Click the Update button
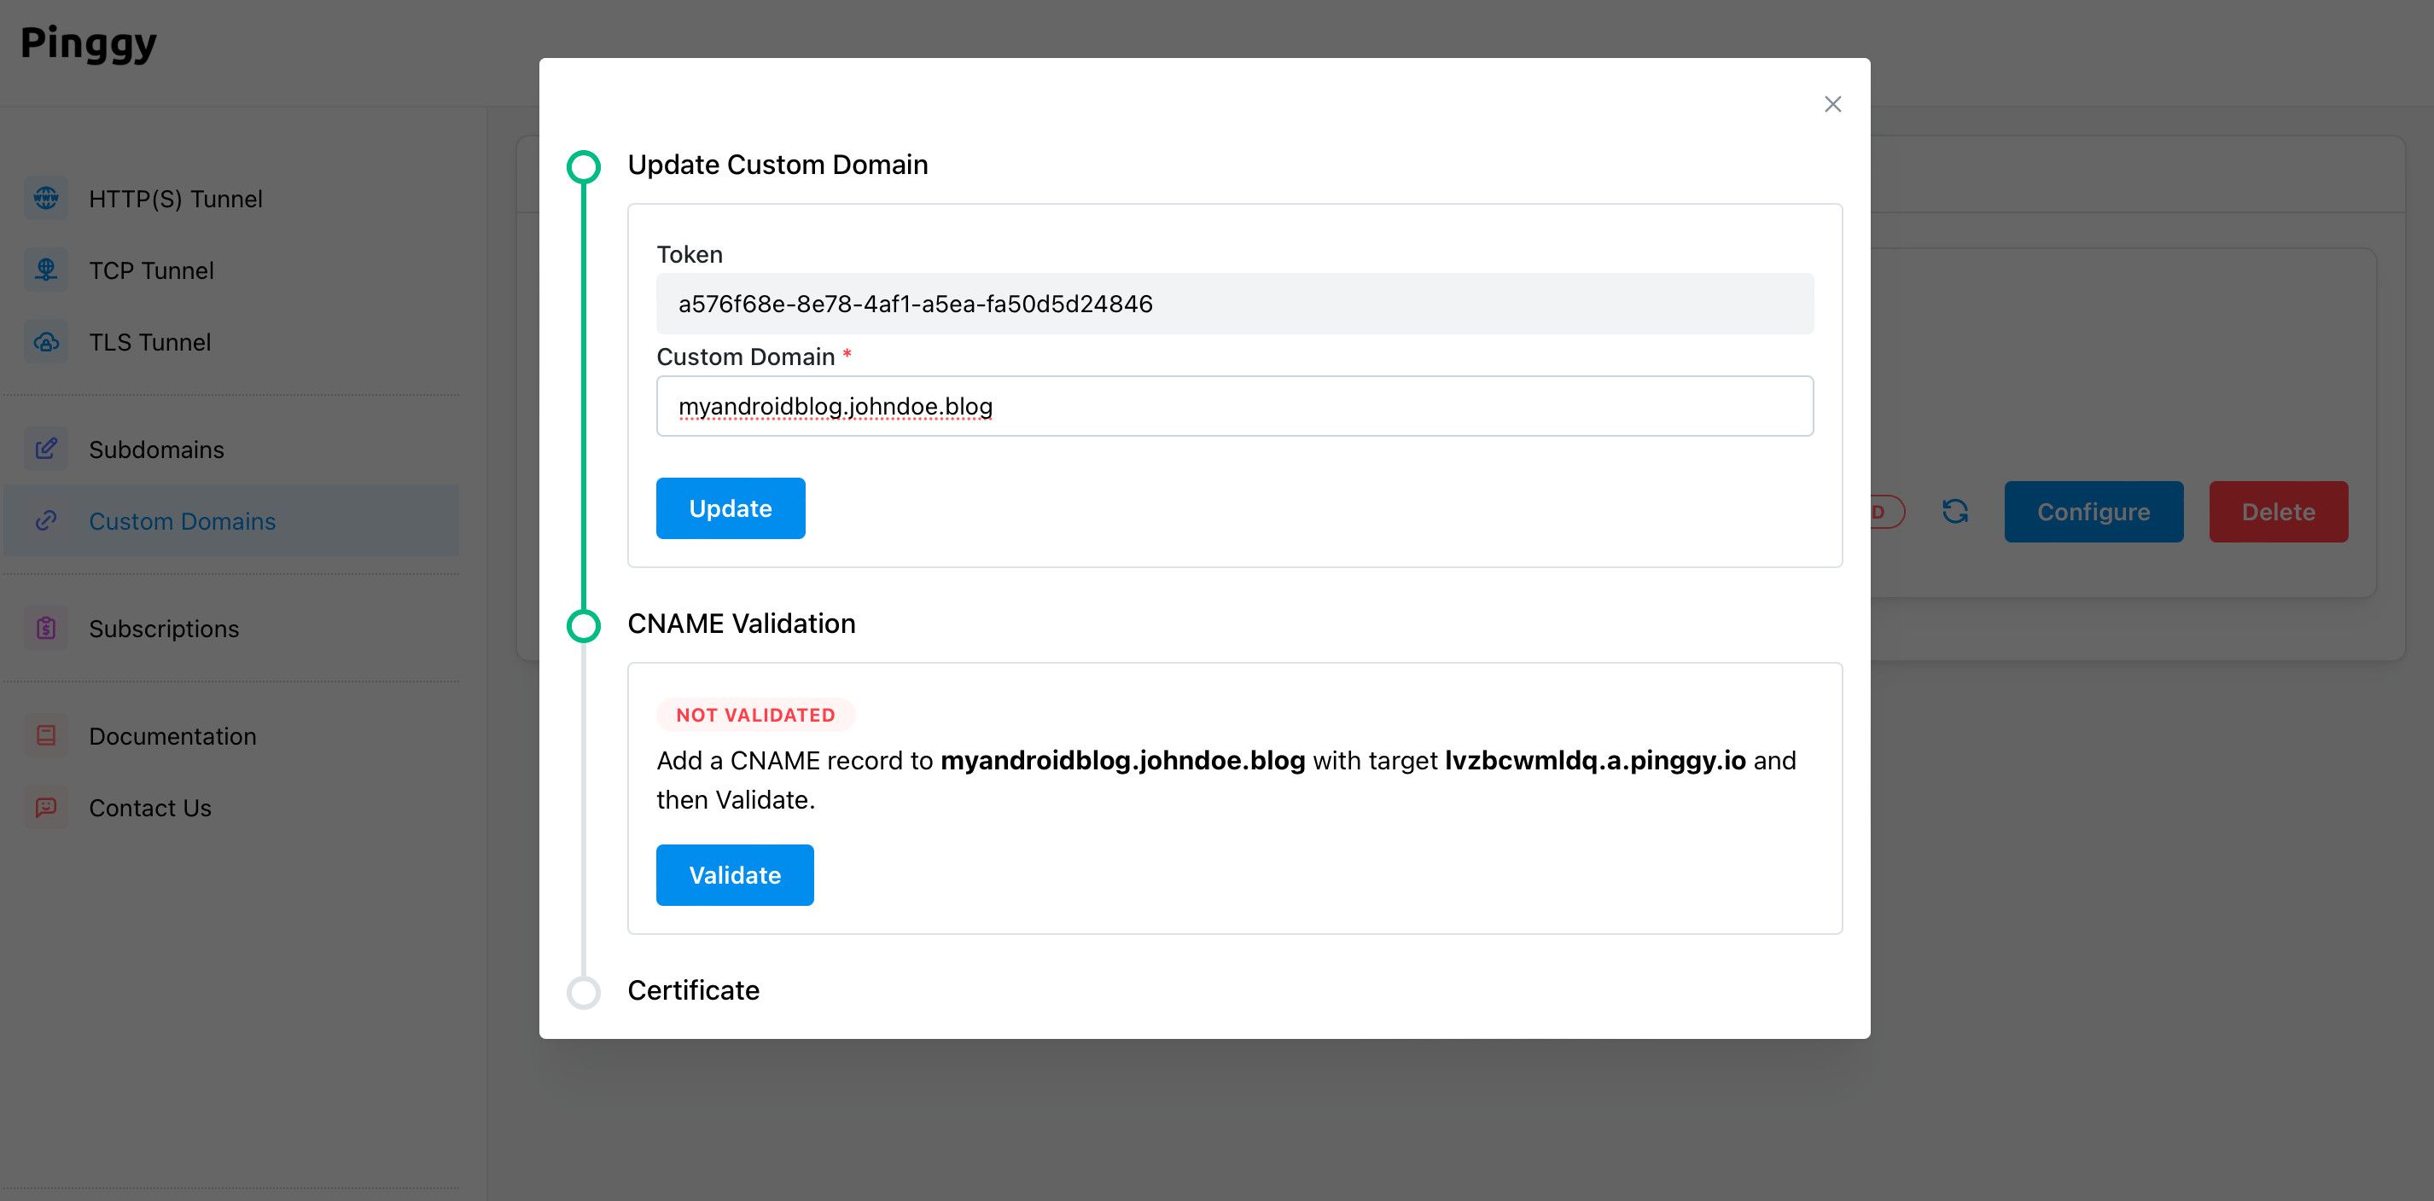This screenshot has height=1201, width=2434. tap(731, 508)
